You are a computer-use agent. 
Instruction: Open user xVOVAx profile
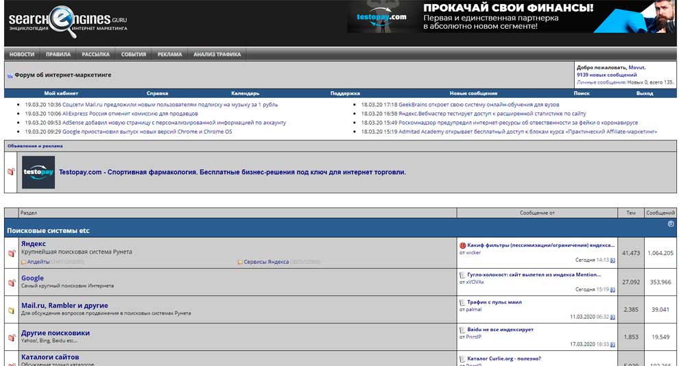coord(475,282)
